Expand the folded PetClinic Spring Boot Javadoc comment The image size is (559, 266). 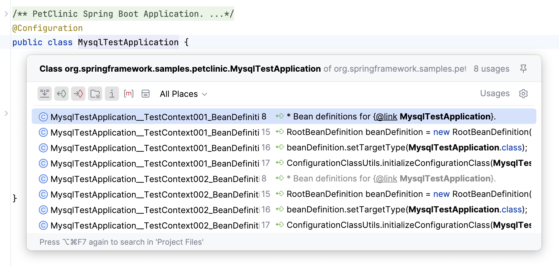(x=6, y=14)
